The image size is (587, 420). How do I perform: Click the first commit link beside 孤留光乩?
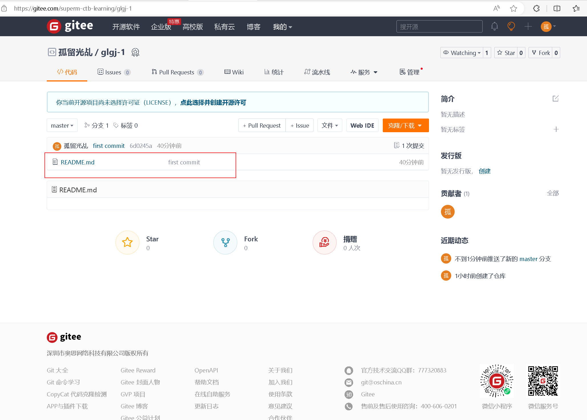(109, 146)
